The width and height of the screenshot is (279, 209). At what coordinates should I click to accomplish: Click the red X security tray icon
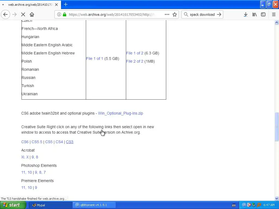click(x=249, y=205)
